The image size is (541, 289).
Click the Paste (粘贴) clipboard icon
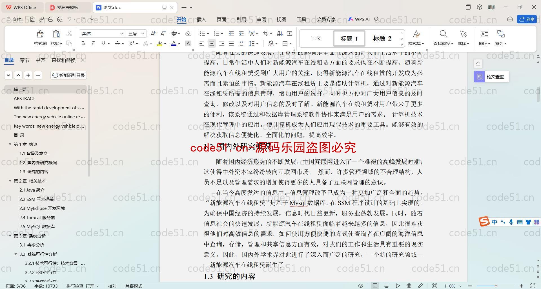tap(56, 34)
